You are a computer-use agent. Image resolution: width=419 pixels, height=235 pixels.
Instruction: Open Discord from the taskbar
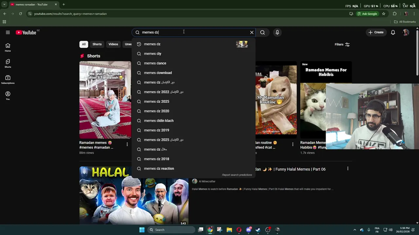(248, 230)
